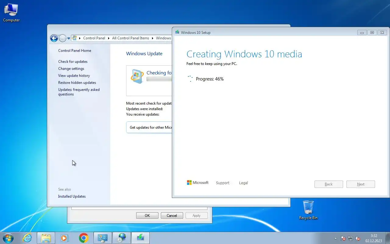Screen dimensions: 390x244
Task: Maximize the Windows 10 Setup window
Action: pos(372,33)
